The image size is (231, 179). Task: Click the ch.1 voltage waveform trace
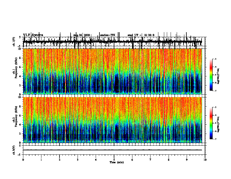112,42
